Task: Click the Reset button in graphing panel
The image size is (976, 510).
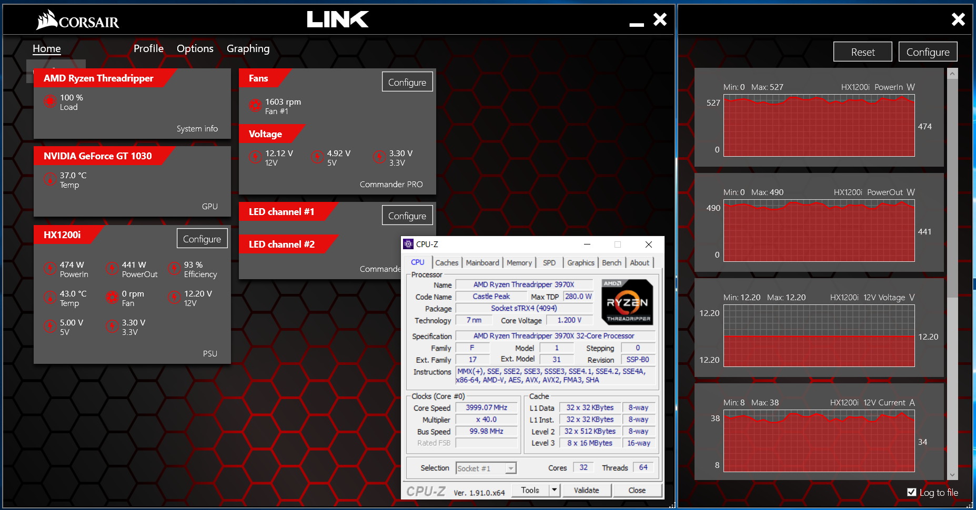Action: pos(863,52)
